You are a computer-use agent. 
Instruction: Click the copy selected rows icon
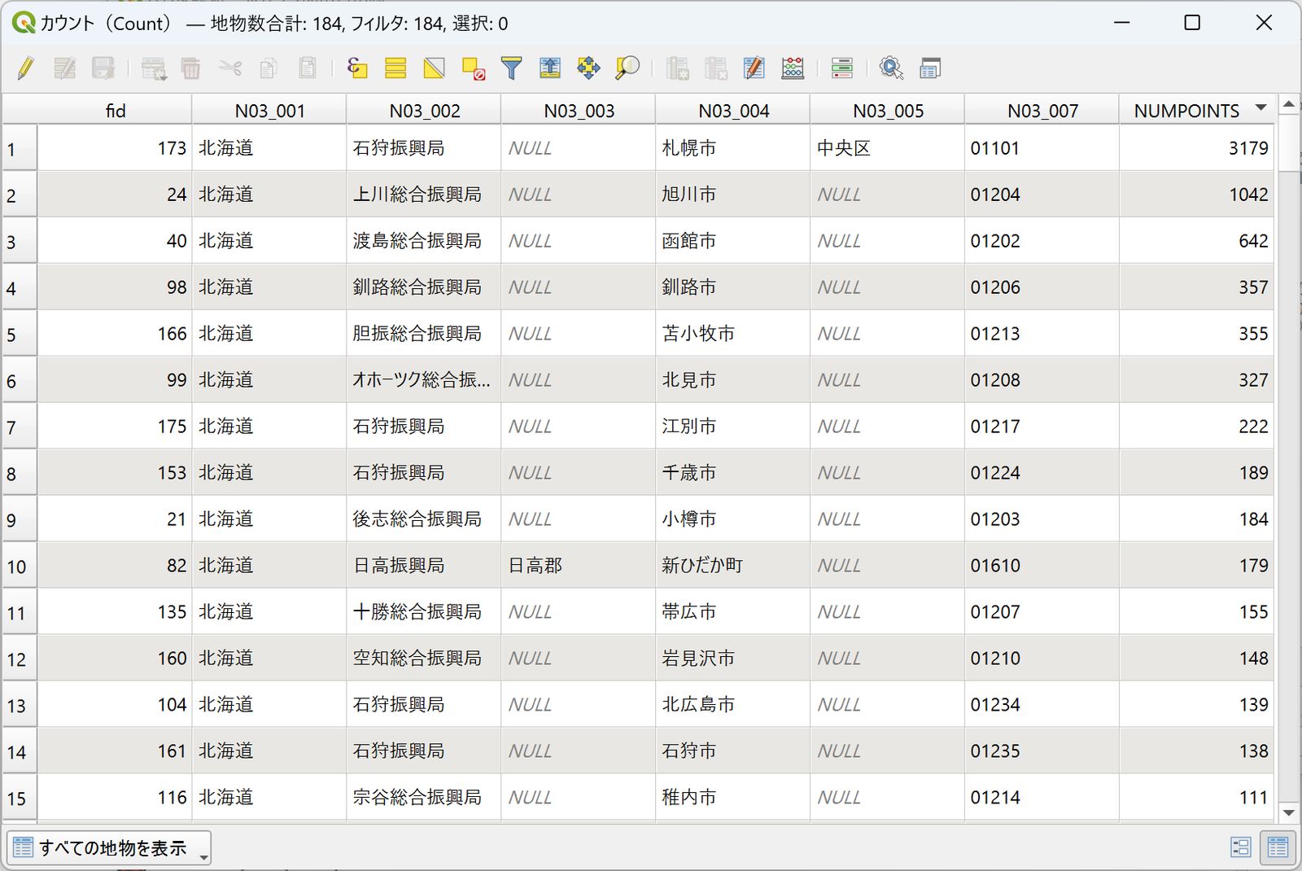pos(269,68)
